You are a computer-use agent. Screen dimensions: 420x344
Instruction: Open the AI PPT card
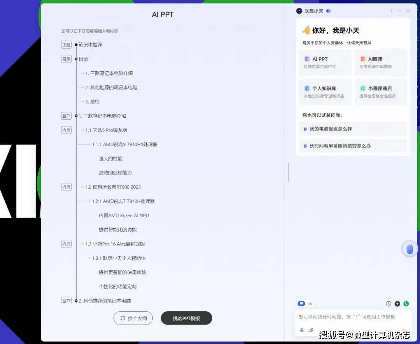pos(325,62)
